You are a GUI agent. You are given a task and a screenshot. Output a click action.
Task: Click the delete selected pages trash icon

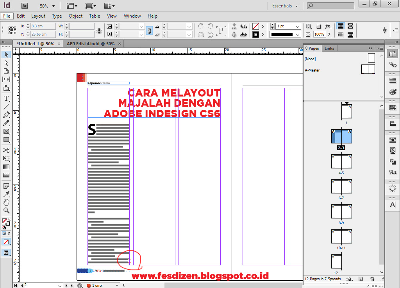point(372,279)
